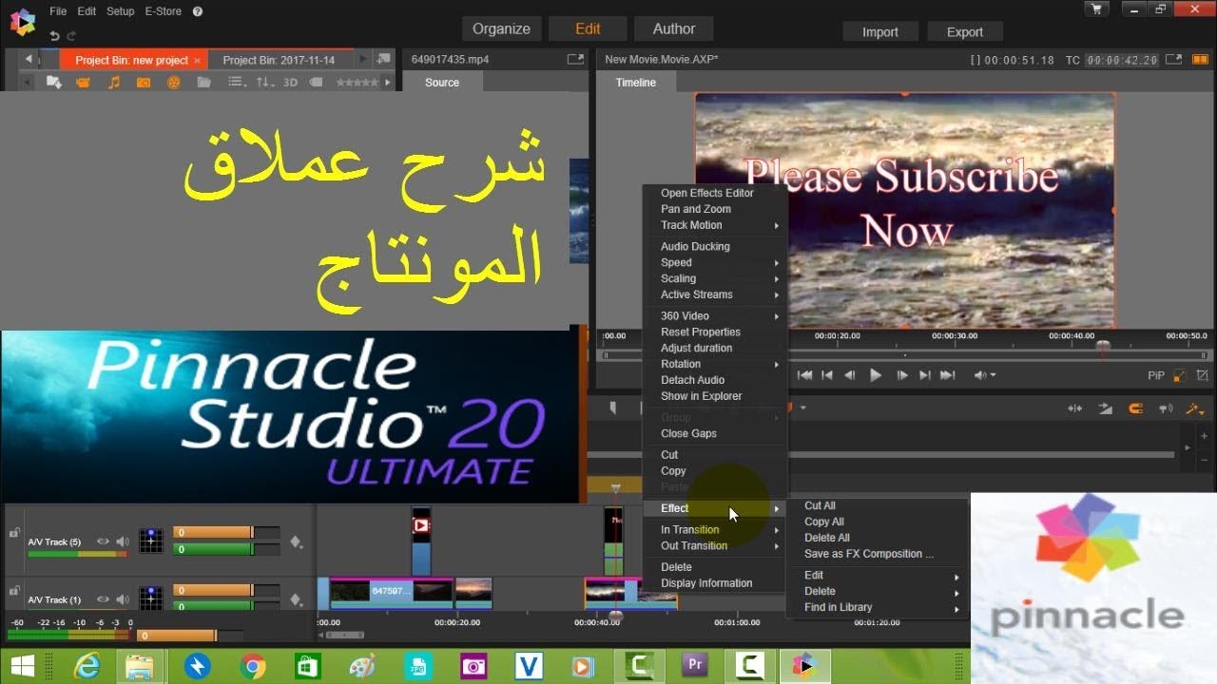Open the help question mark icon

(x=197, y=11)
